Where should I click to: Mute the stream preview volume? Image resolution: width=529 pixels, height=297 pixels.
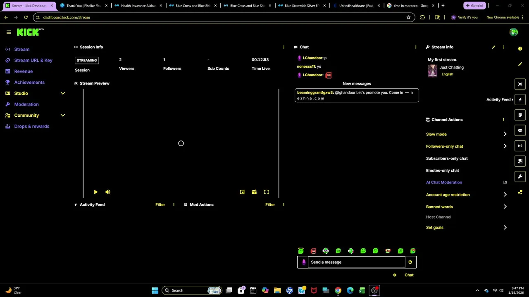(x=108, y=192)
